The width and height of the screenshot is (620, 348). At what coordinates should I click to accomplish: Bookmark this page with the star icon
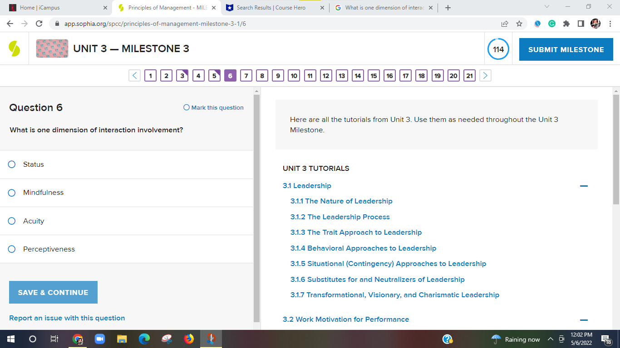click(519, 24)
